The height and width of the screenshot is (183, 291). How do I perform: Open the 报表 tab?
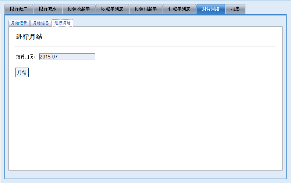235,9
